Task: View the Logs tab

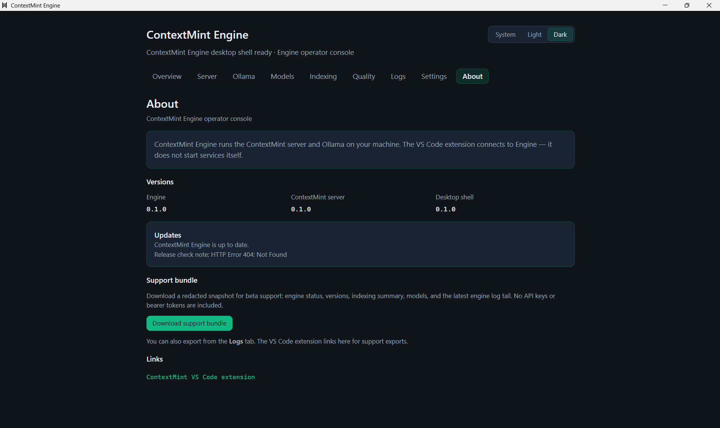Action: tap(398, 76)
